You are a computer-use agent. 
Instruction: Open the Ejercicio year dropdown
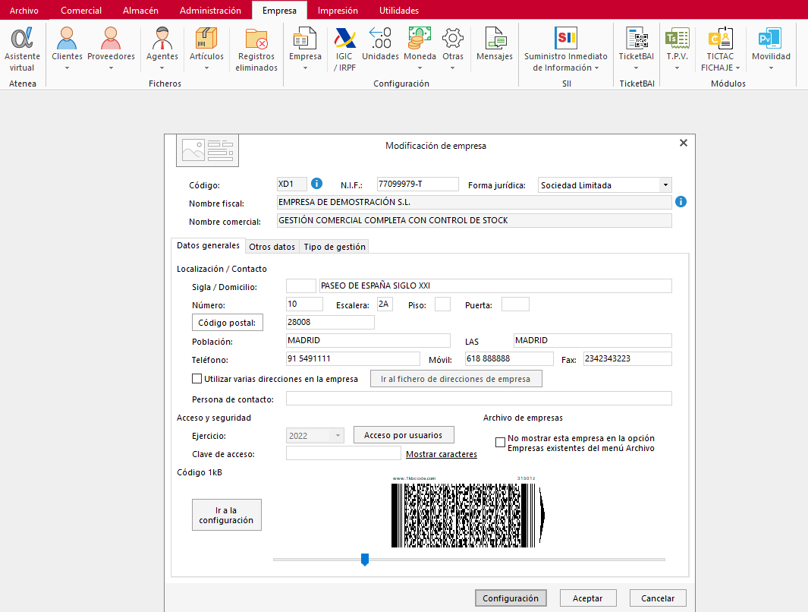338,436
